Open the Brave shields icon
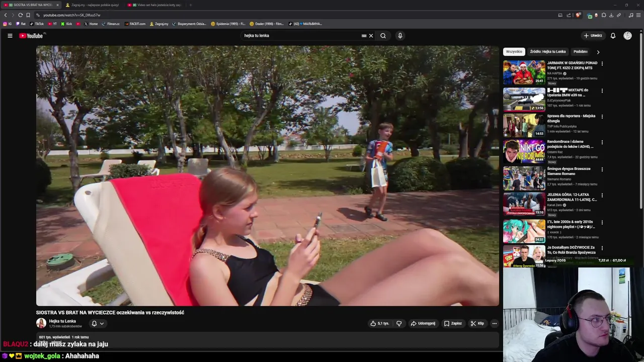 578,15
